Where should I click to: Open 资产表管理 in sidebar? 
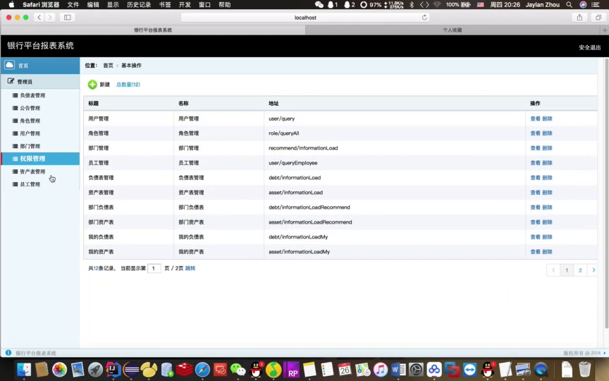coord(32,171)
